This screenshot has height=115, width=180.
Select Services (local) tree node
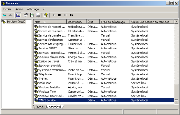pos(16,22)
